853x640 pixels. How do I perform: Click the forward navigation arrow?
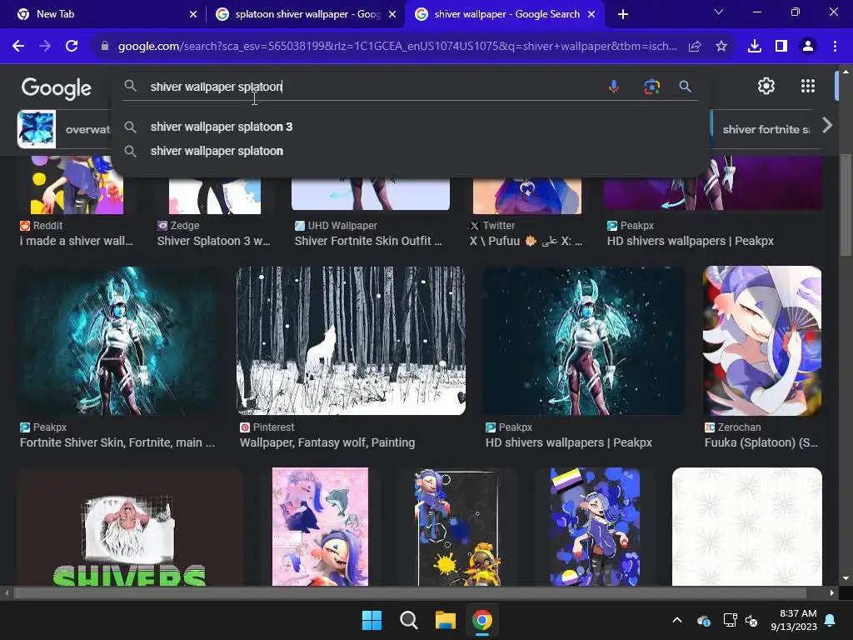pyautogui.click(x=45, y=47)
